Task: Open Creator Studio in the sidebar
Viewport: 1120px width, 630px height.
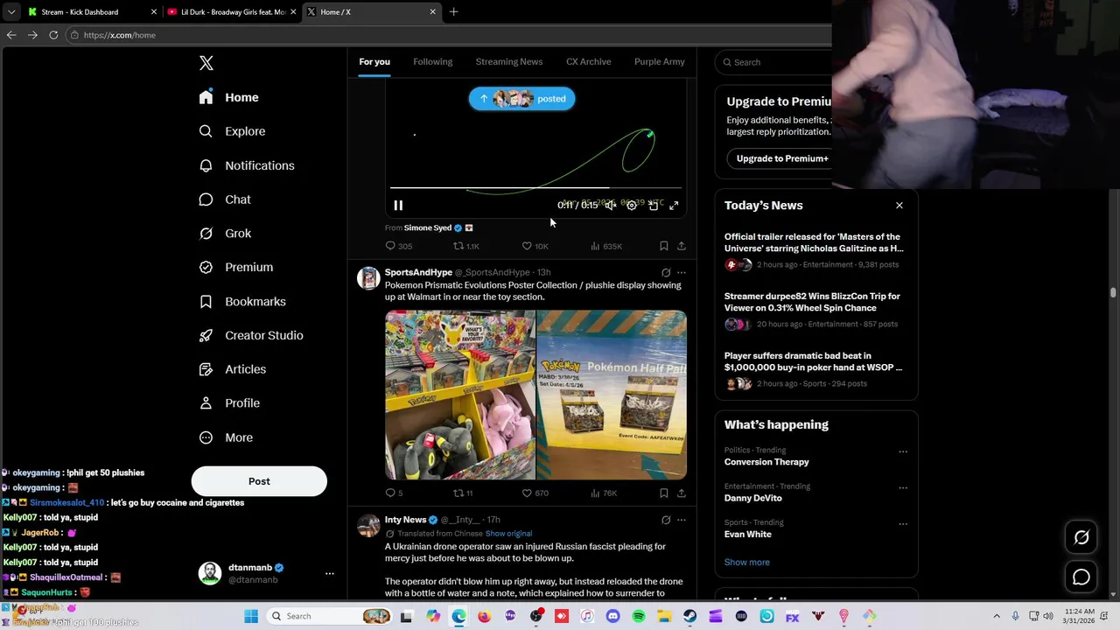Action: [x=251, y=335]
